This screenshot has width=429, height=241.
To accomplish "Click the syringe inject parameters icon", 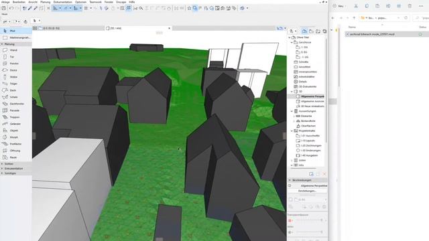I will [36, 8].
